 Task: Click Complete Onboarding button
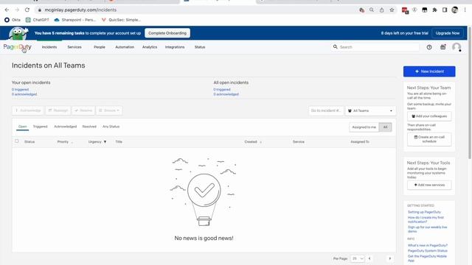(167, 33)
